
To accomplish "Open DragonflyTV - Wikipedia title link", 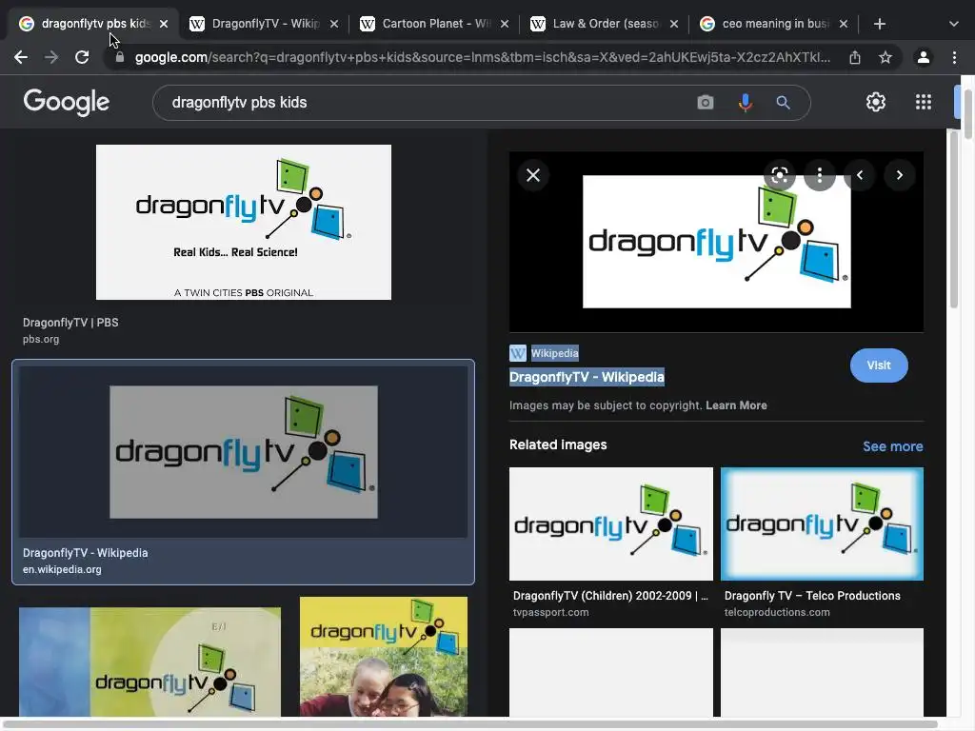I will 587,377.
